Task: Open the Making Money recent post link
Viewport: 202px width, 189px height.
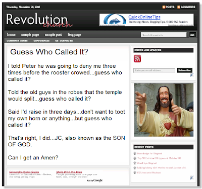Action: pyautogui.click(x=162, y=167)
